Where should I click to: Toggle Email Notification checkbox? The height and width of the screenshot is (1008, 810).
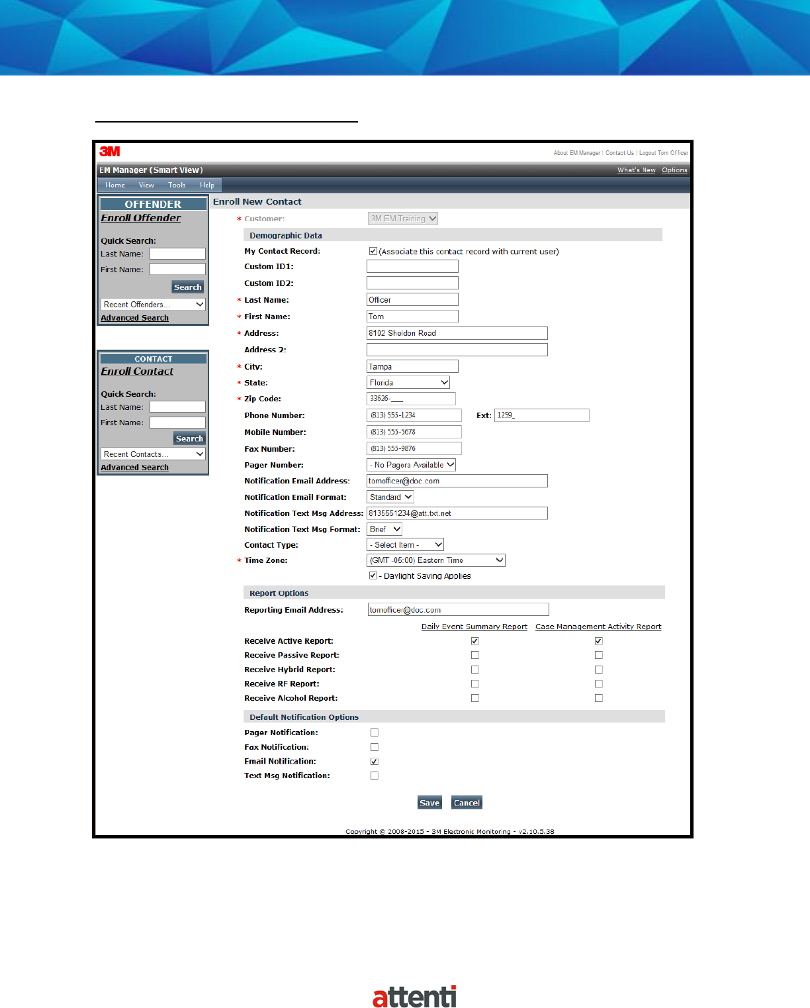tap(375, 762)
